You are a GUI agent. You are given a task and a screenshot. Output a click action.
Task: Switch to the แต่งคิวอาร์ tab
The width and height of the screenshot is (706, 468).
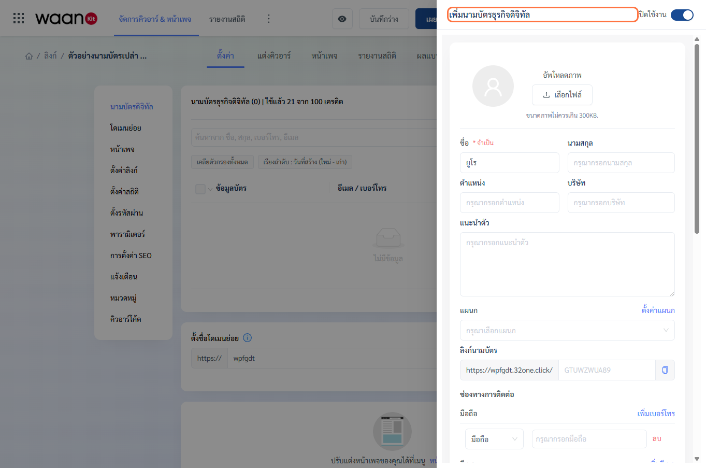[274, 55]
